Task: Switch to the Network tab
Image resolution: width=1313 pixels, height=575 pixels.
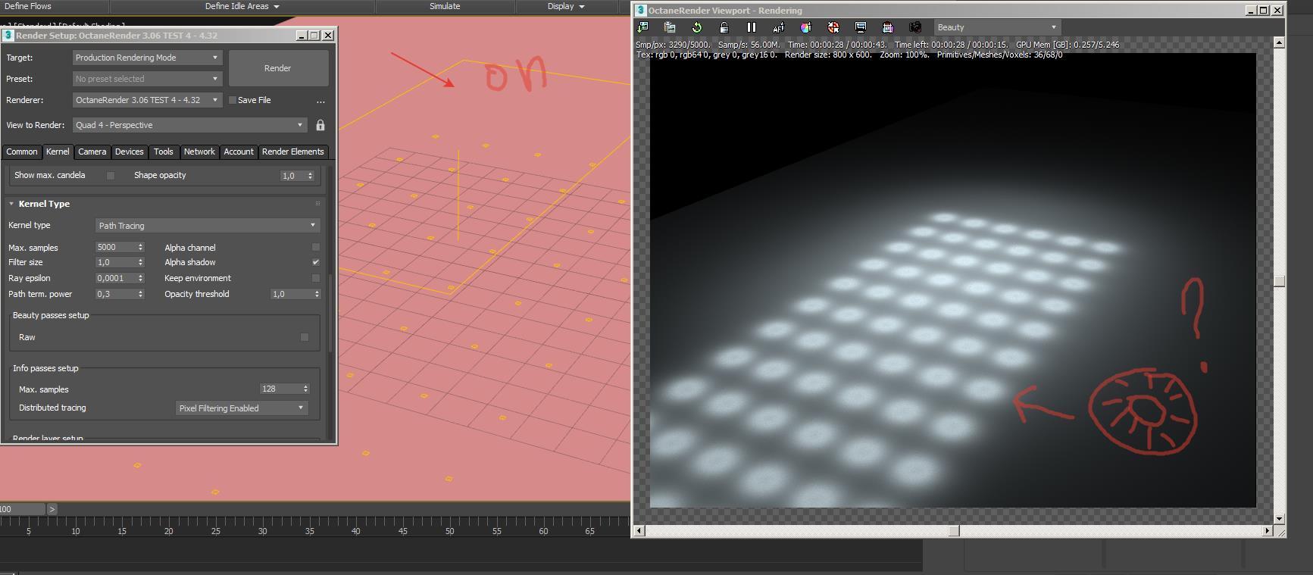Action: pos(199,152)
